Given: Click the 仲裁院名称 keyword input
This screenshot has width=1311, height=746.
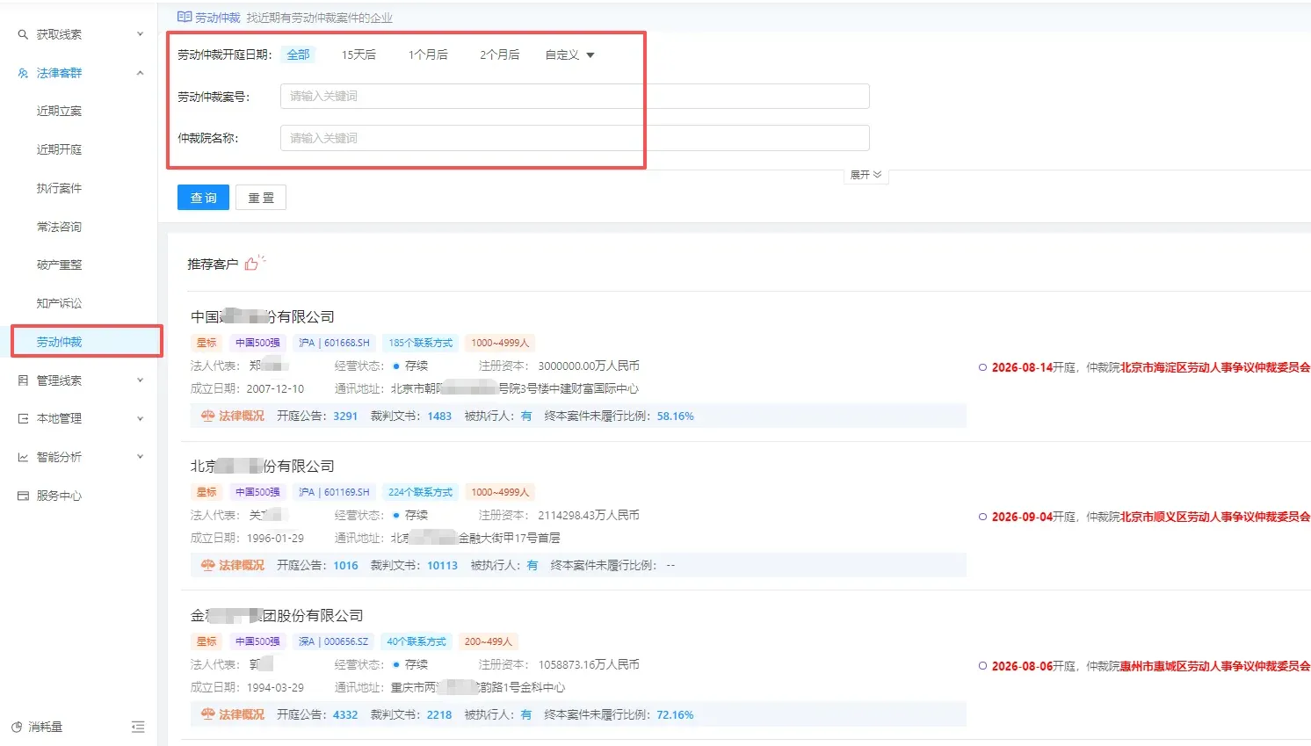Looking at the screenshot, I should point(575,138).
